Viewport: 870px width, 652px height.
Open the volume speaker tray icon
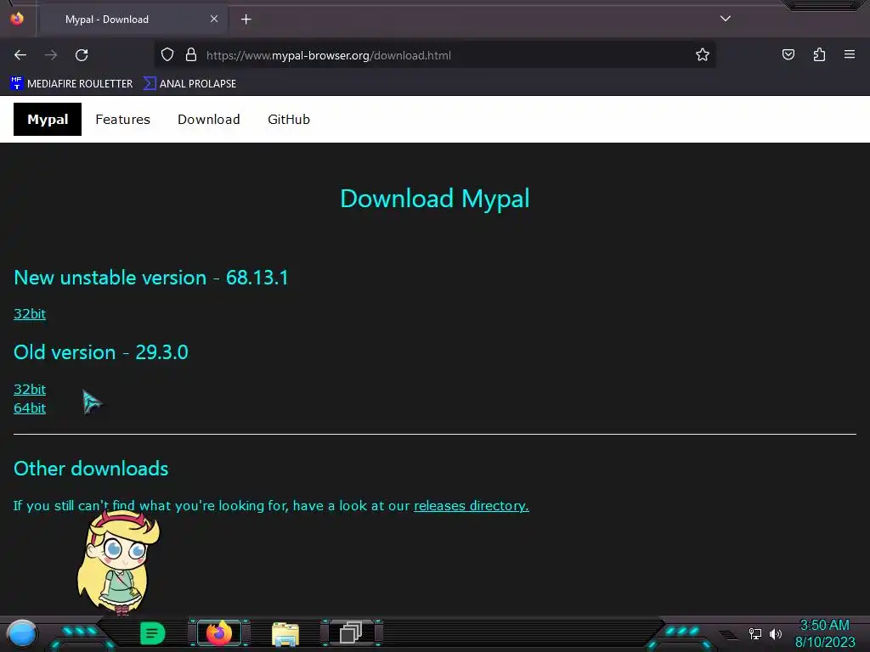click(x=776, y=633)
